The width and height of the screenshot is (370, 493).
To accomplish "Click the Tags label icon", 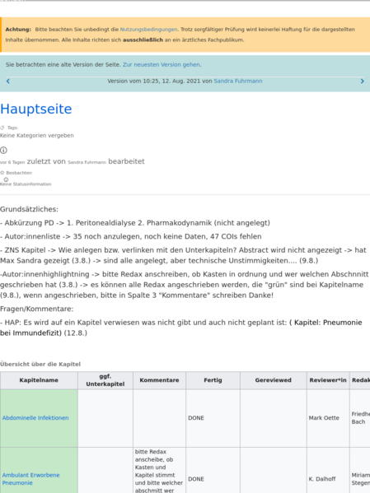I will click(x=2, y=128).
